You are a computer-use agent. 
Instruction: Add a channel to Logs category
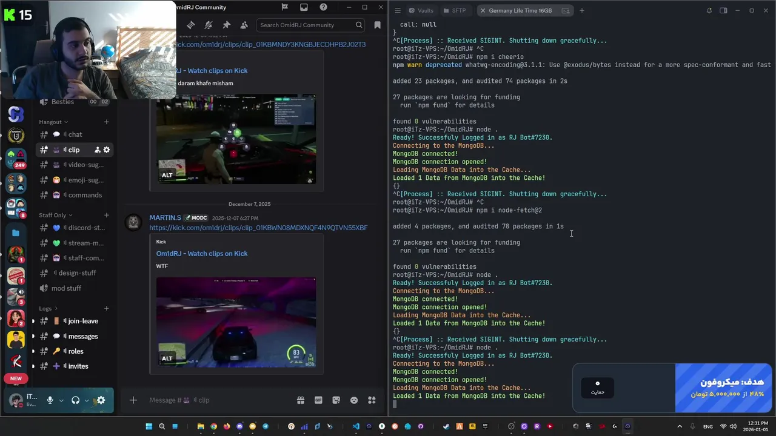(x=107, y=308)
